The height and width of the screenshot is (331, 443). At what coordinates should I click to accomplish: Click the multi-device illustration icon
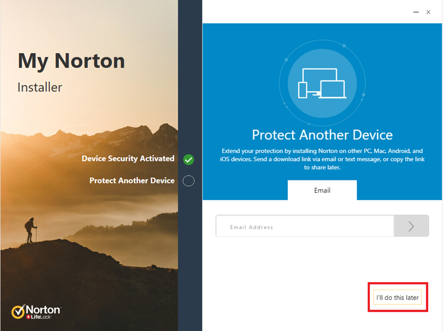pos(322,84)
